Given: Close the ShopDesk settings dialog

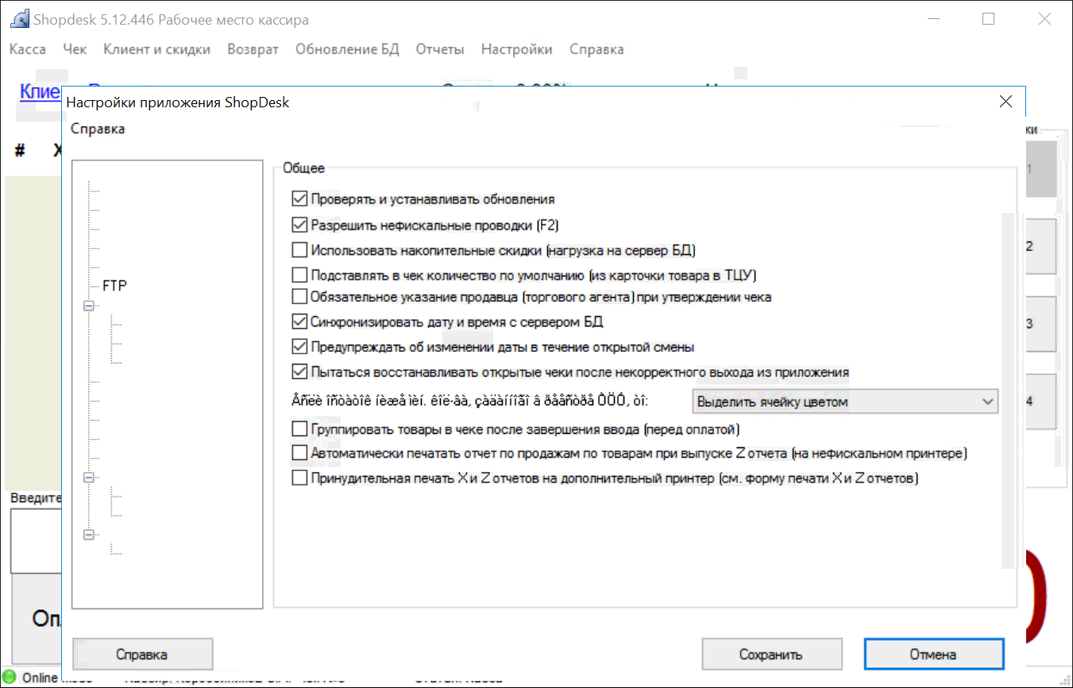Looking at the screenshot, I should 1005,102.
